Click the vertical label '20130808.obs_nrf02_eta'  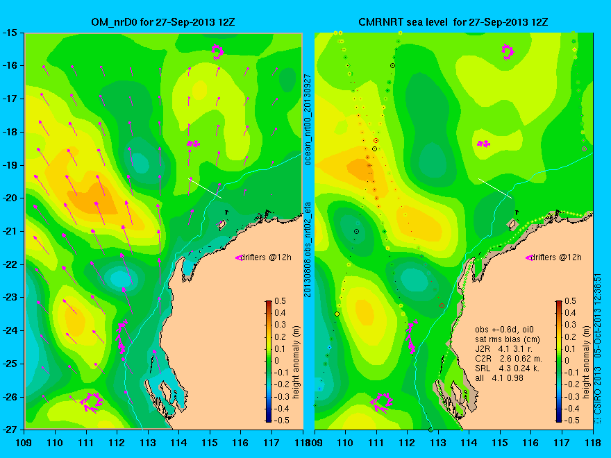308,249
